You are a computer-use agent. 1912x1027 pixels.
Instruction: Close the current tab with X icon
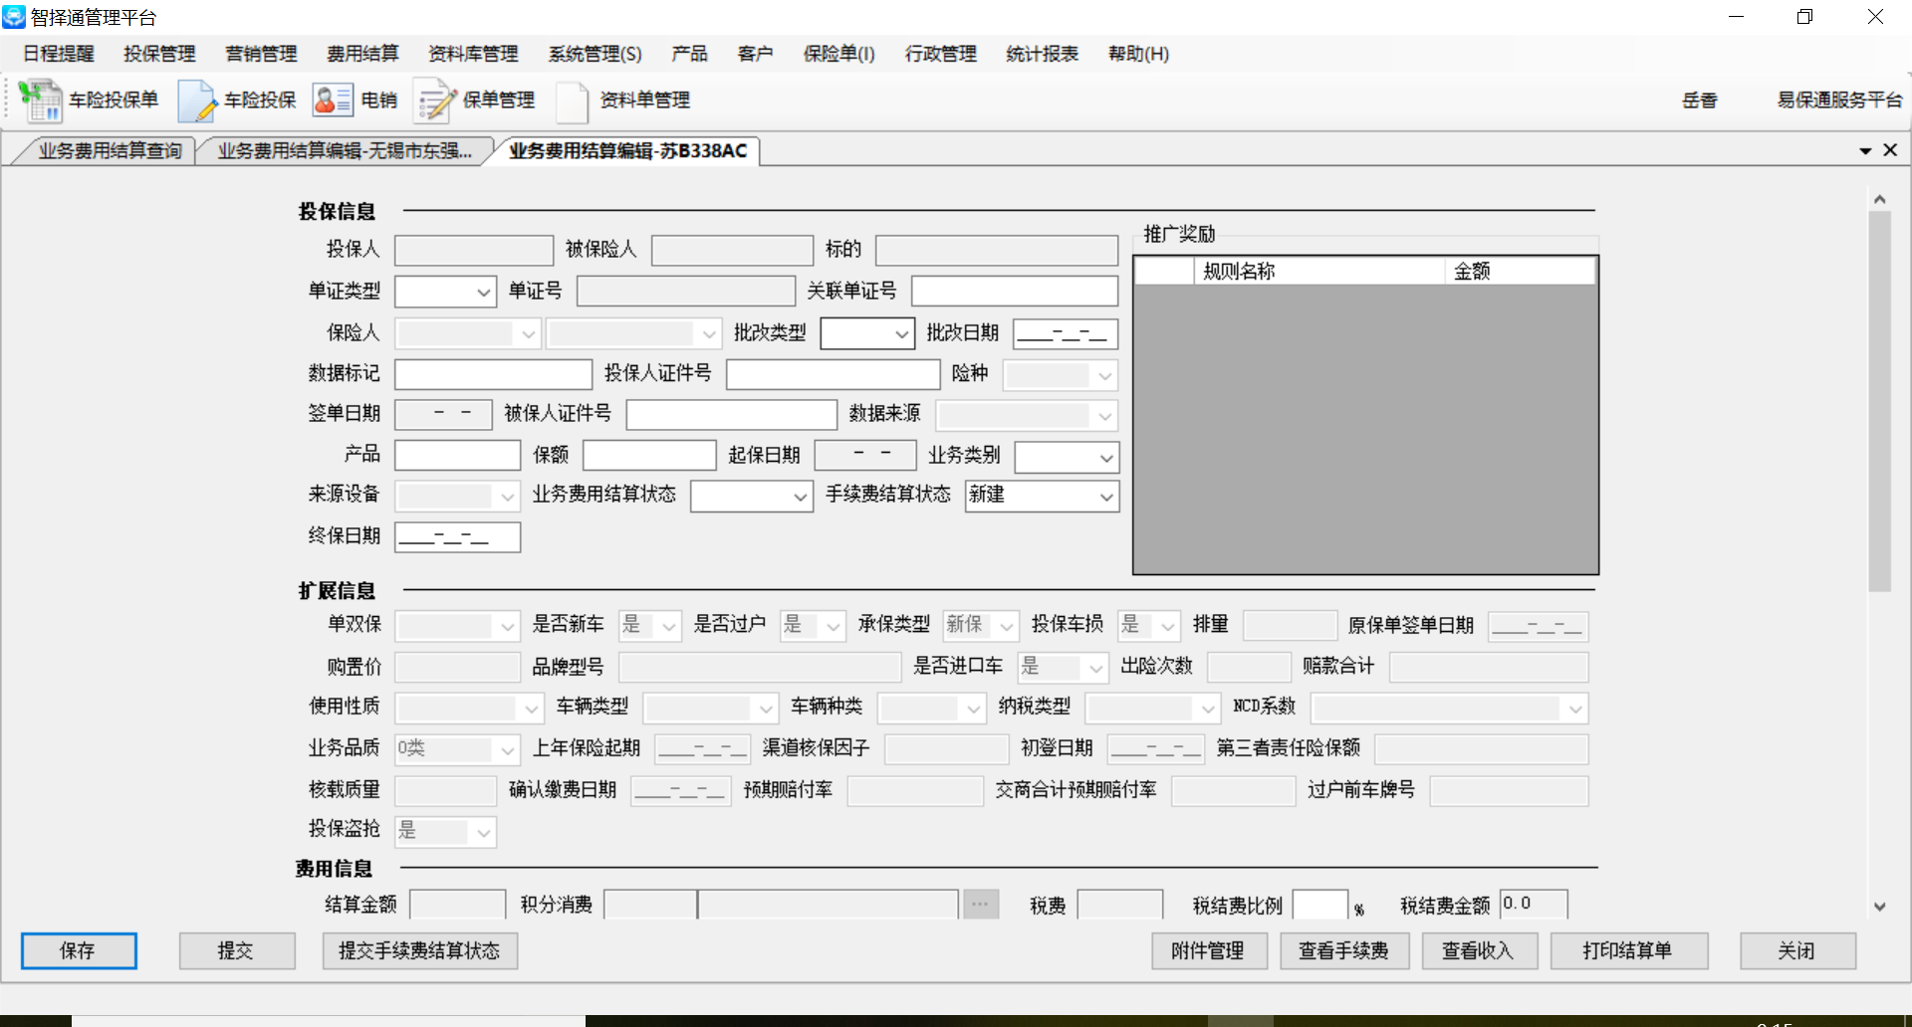click(x=1890, y=150)
